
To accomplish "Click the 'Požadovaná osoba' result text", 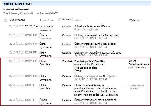I will (x=139, y=64).
